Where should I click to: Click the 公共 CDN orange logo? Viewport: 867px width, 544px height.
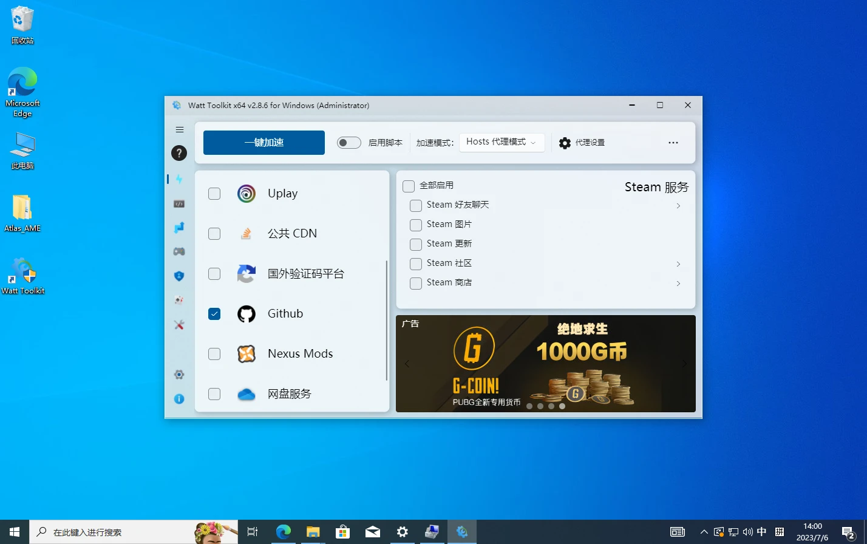tap(246, 234)
